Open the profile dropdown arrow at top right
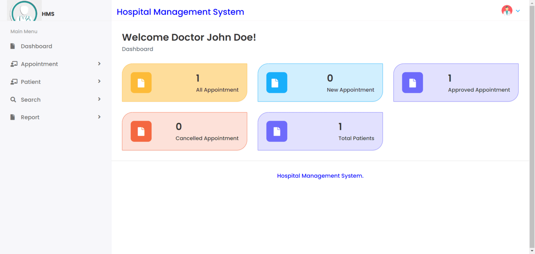 [518, 11]
